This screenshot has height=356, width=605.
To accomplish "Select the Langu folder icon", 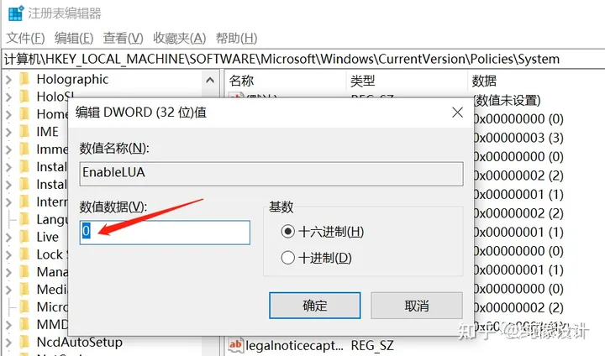I will [24, 219].
